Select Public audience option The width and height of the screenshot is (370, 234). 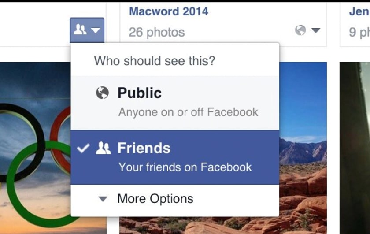coord(175,103)
